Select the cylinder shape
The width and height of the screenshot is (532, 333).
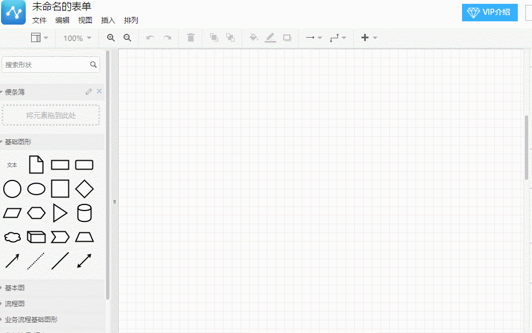pyautogui.click(x=84, y=213)
